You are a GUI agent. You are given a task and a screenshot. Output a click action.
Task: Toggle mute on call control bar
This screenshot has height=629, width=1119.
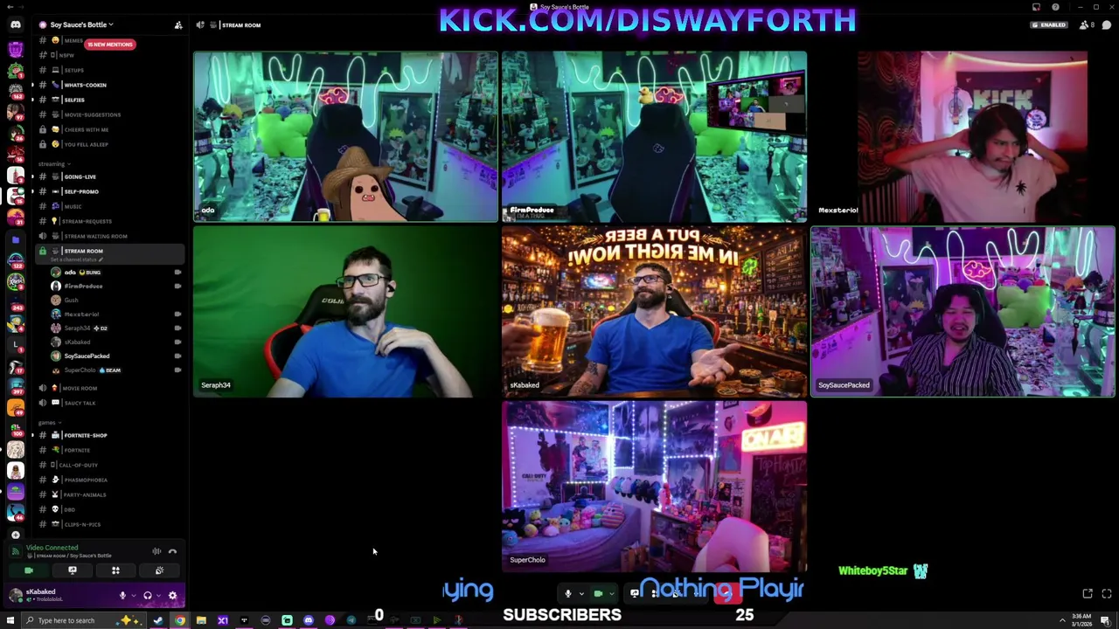click(x=568, y=594)
